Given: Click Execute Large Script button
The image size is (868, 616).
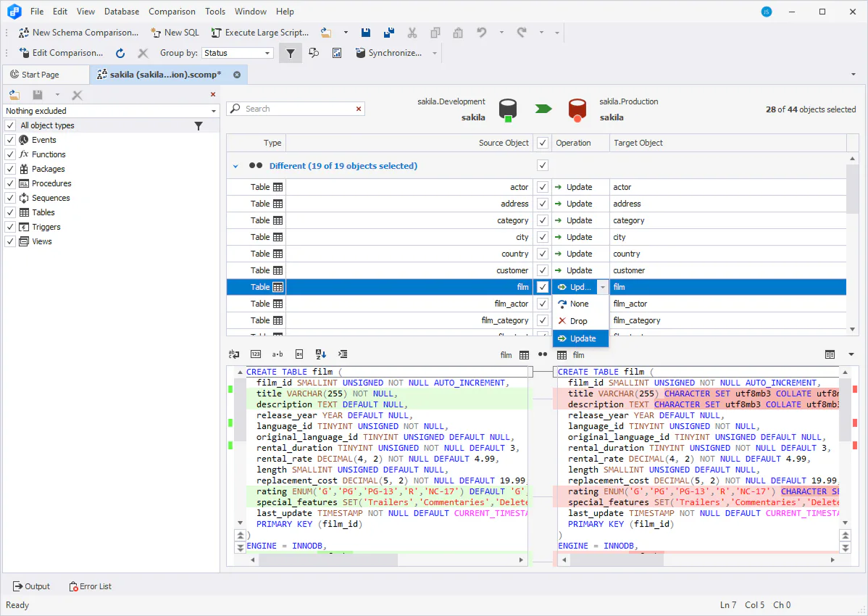Looking at the screenshot, I should pos(260,33).
